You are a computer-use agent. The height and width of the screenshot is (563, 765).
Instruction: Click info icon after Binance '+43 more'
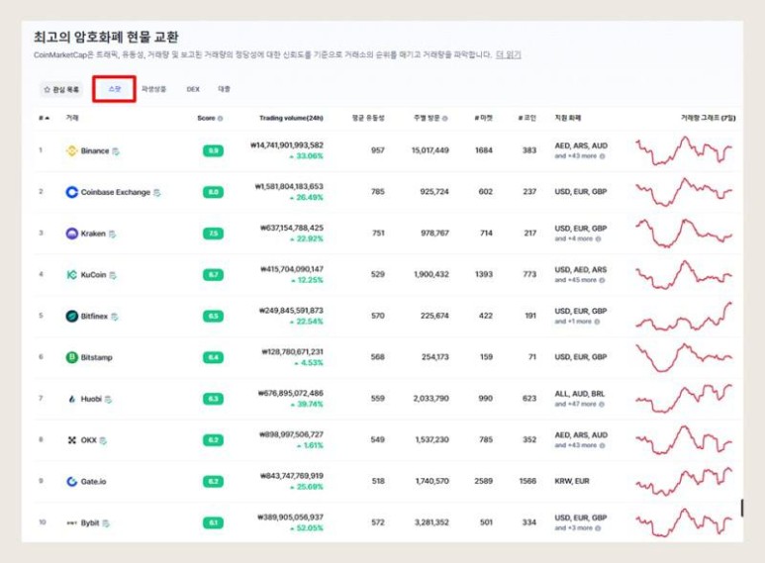tap(602, 156)
